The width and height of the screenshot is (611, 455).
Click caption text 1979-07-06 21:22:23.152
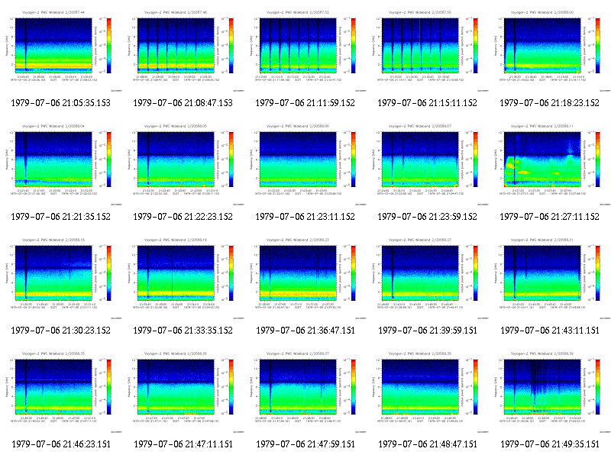183,217
